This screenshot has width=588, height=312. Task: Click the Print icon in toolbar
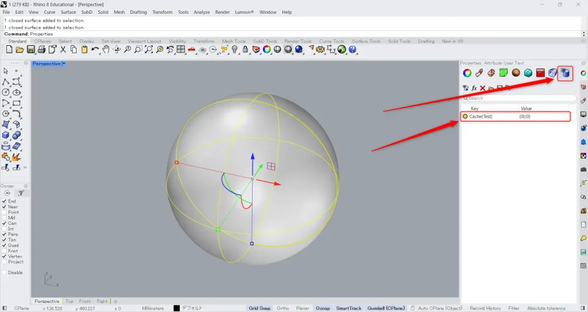click(41, 50)
